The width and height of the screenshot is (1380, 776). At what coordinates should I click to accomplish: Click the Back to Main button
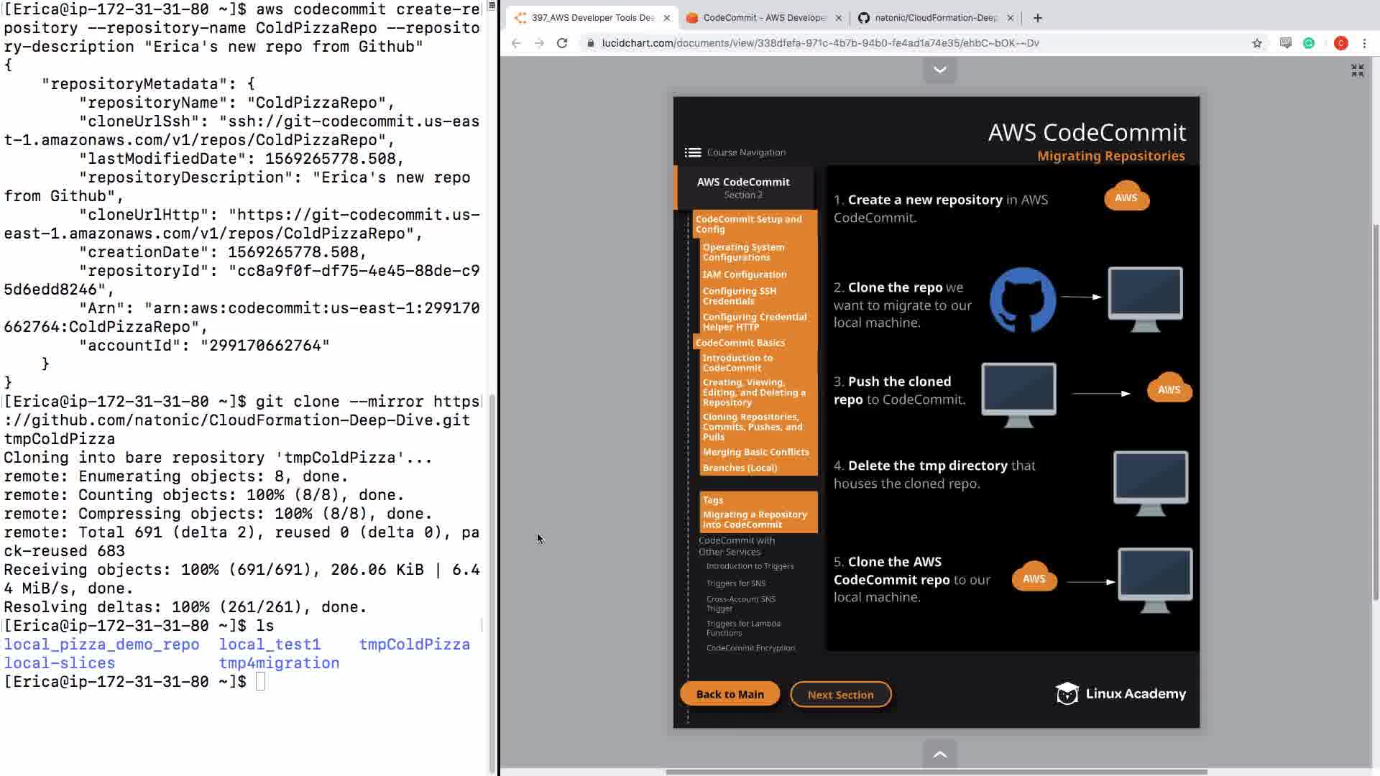[x=730, y=694]
